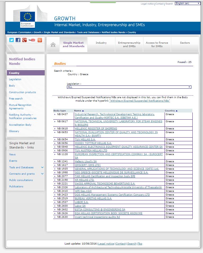Select the Single Market and Standards tab
This screenshot has width=203, height=253.
(73, 44)
